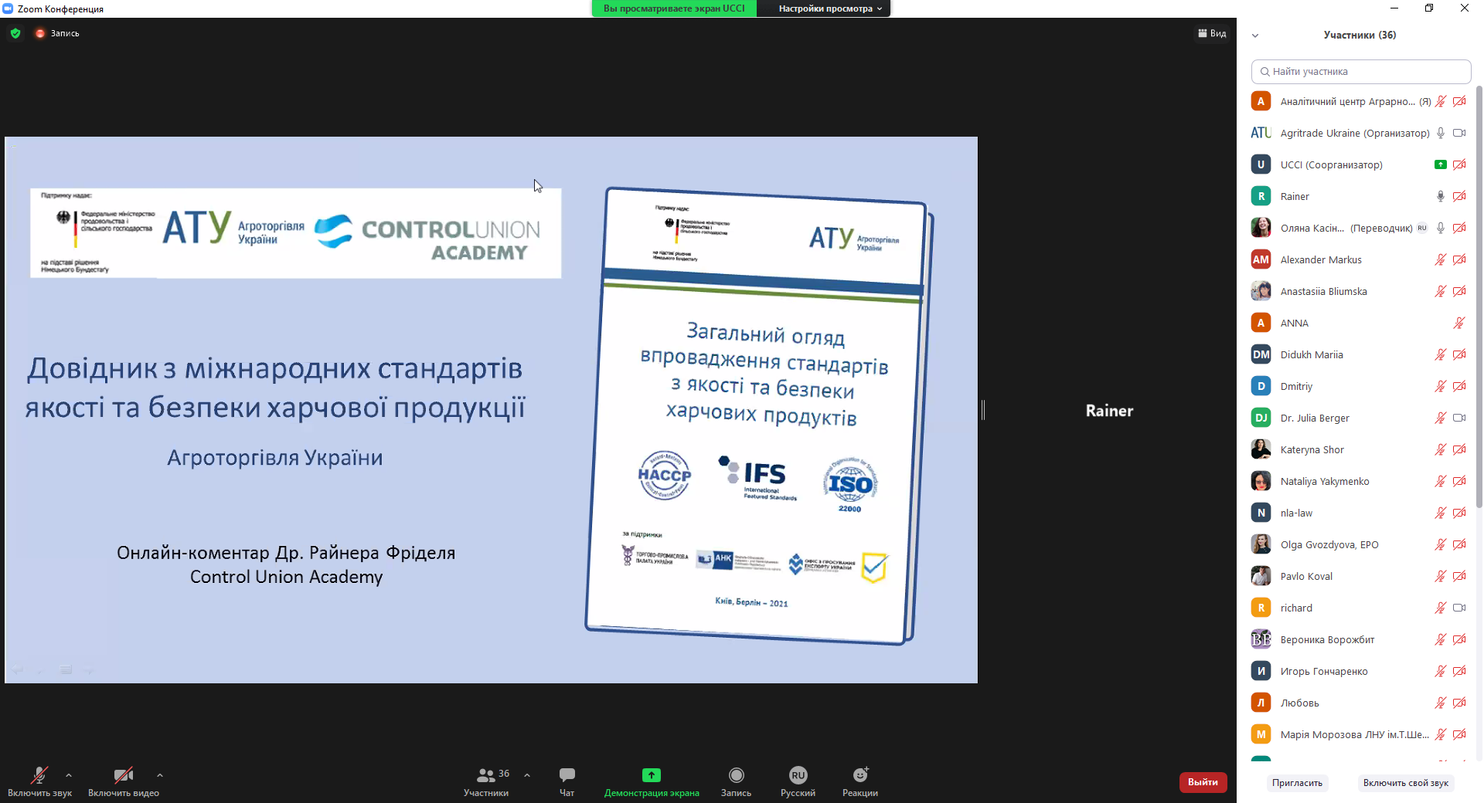Click the Запись record icon in the toolbar
This screenshot has width=1484, height=803.
click(737, 774)
